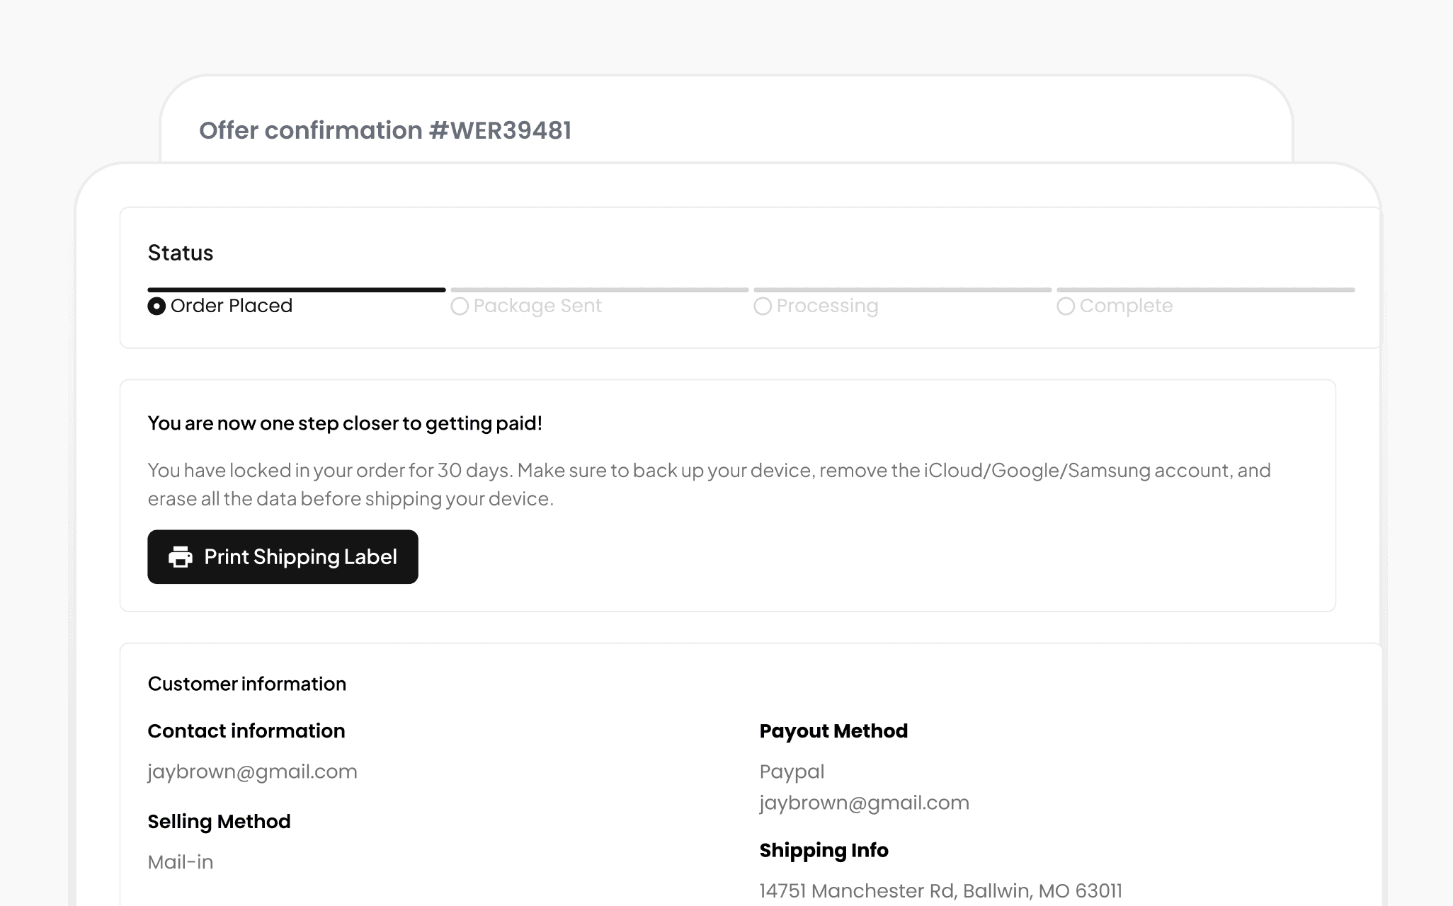Click the Mail-in selling method text
This screenshot has width=1453, height=906.
(181, 862)
